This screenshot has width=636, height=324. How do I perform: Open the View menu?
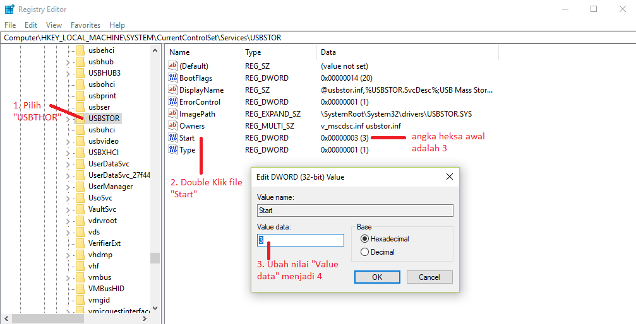point(54,25)
